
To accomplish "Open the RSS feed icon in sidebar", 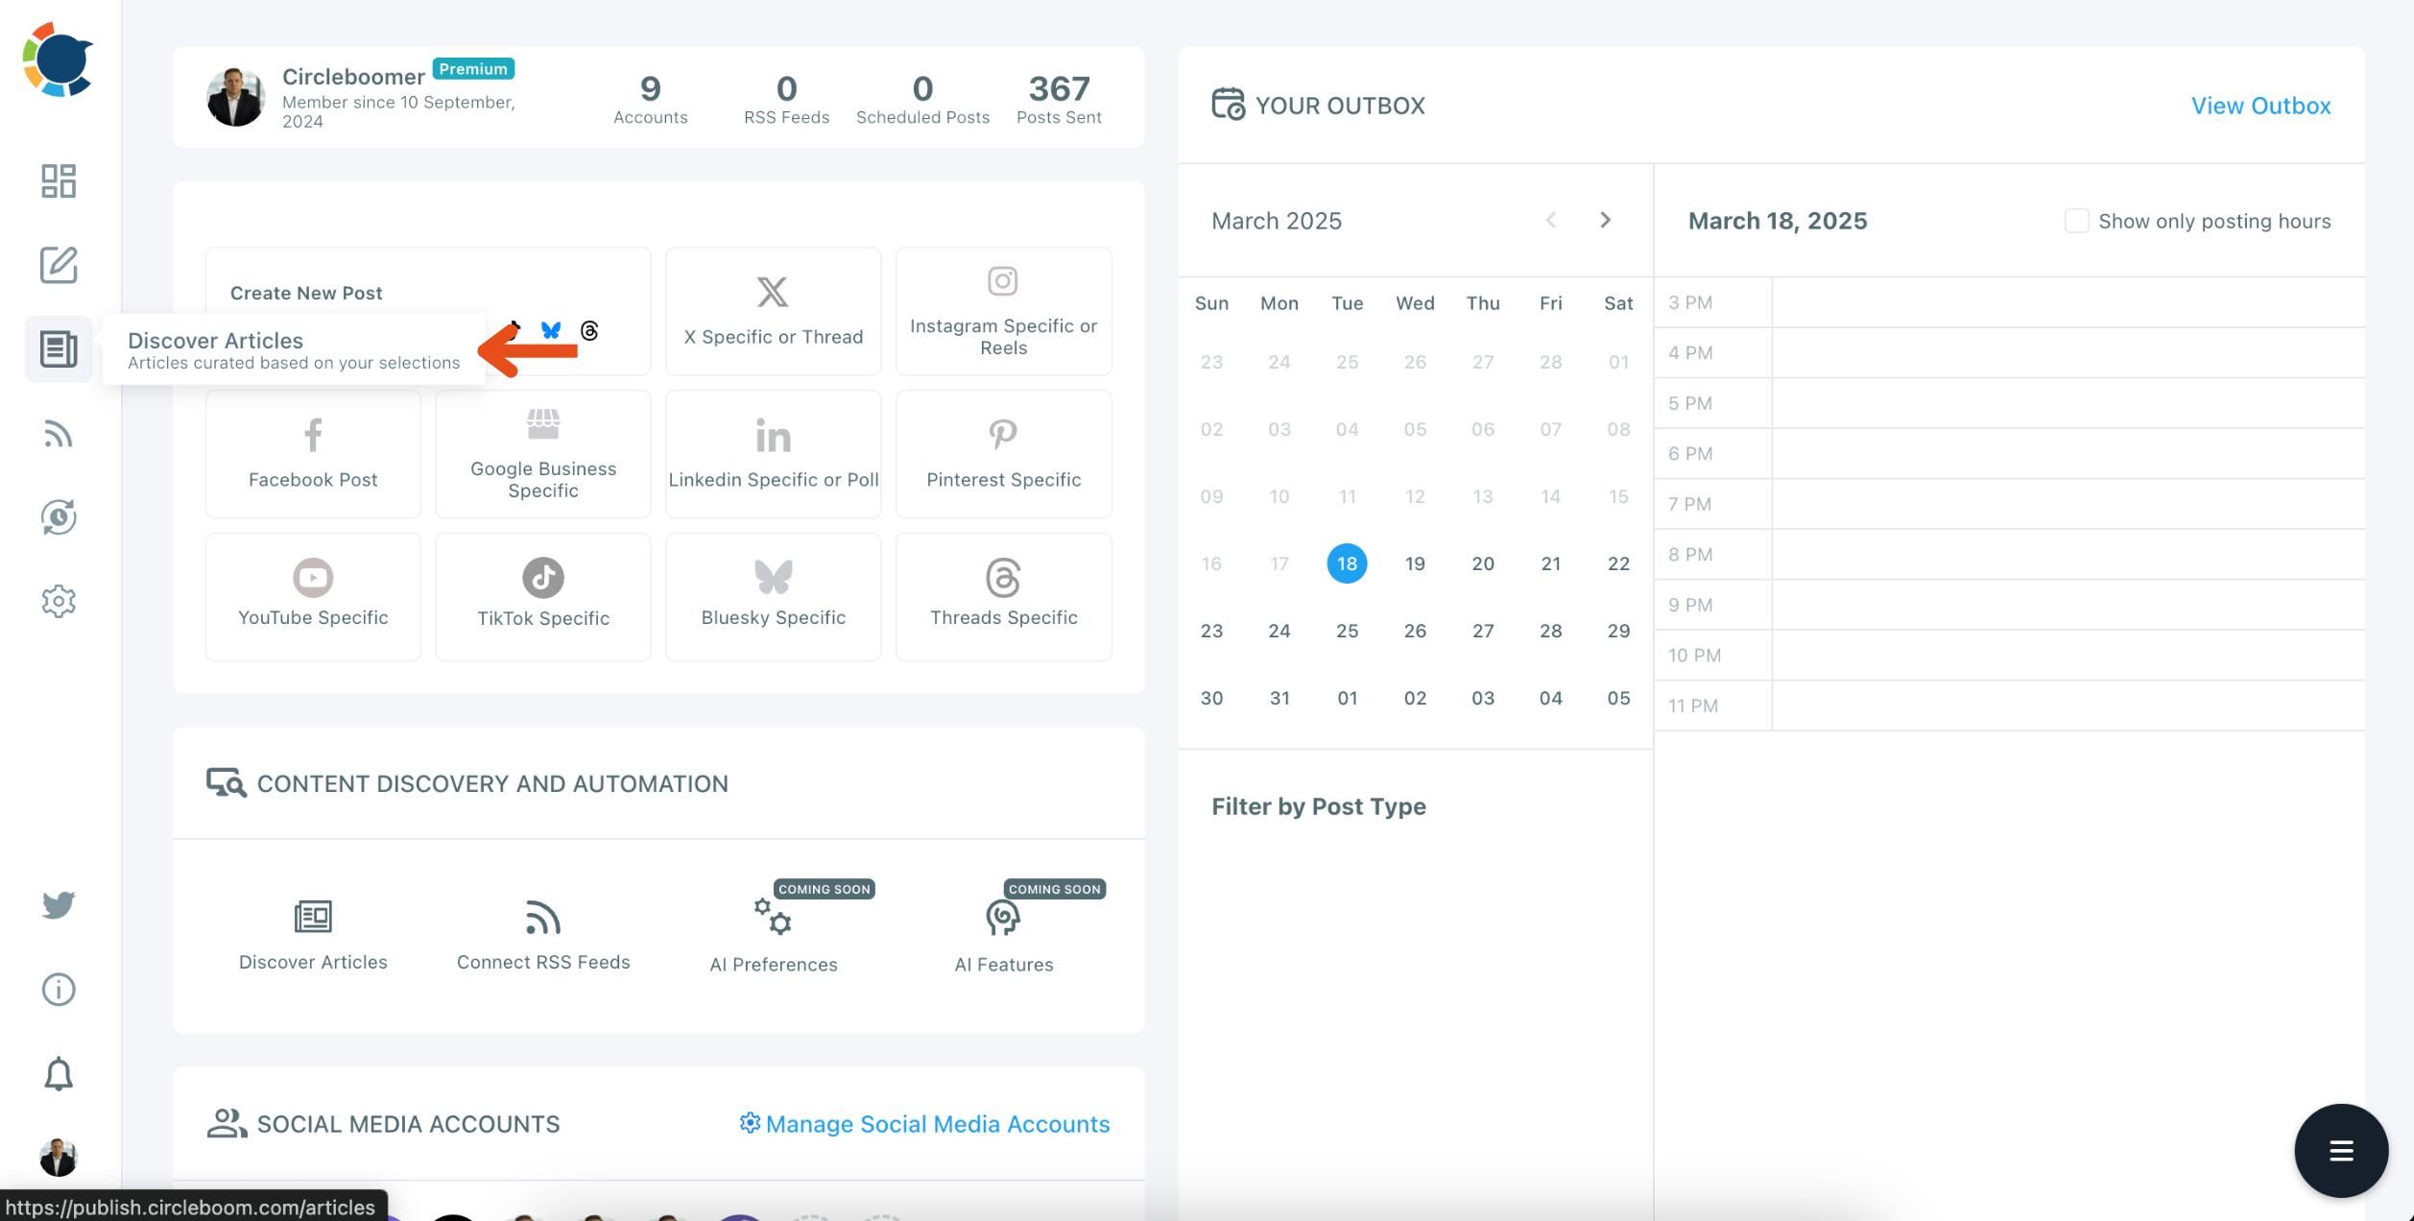I will click(x=59, y=434).
